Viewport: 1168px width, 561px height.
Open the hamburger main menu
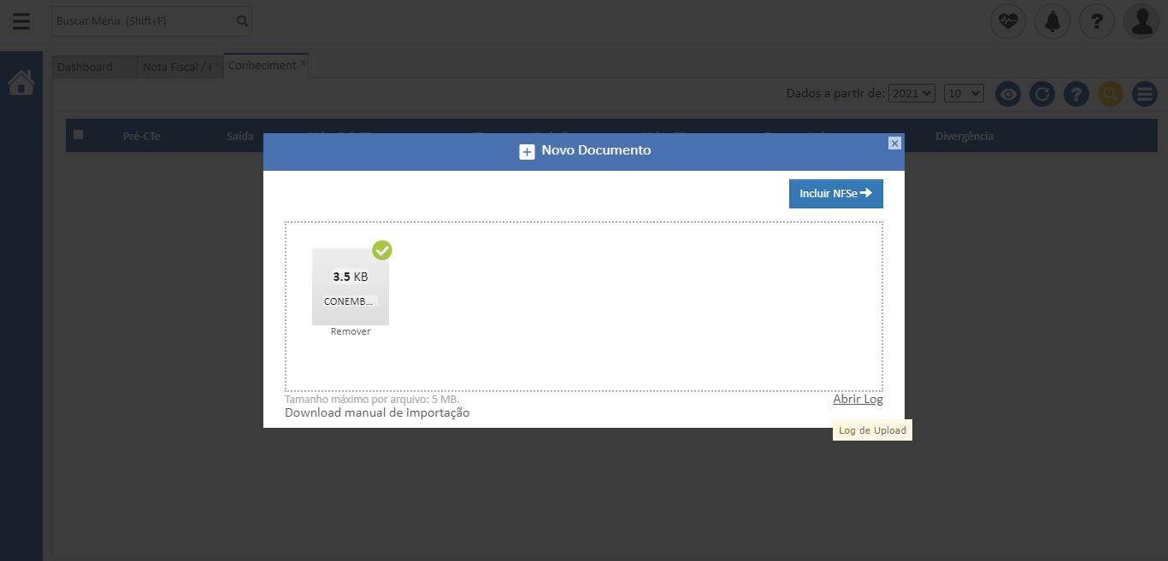pos(21,21)
